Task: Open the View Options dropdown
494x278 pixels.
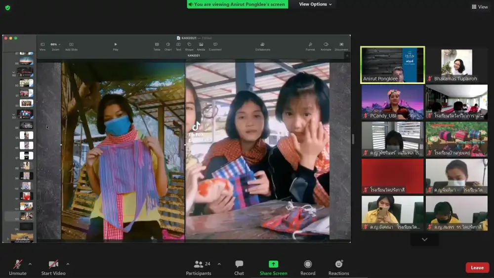Action: pos(315,4)
